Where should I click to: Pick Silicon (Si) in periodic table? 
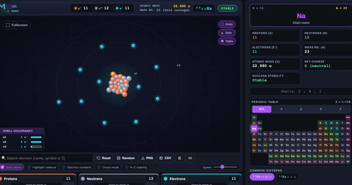pyautogui.click(x=326, y=128)
